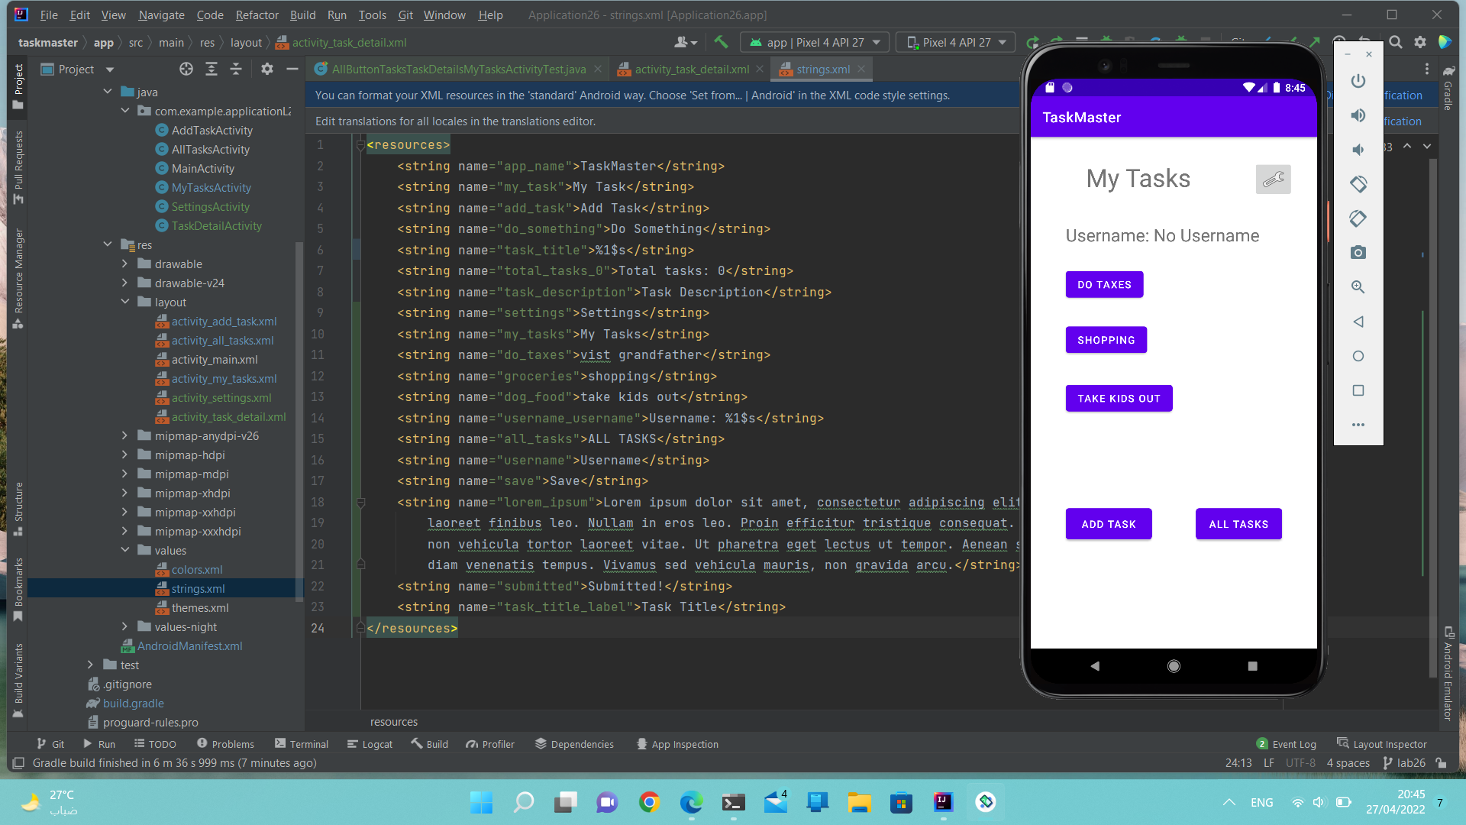The height and width of the screenshot is (825, 1466).
Task: Click the emulator power button icon
Action: [1358, 81]
